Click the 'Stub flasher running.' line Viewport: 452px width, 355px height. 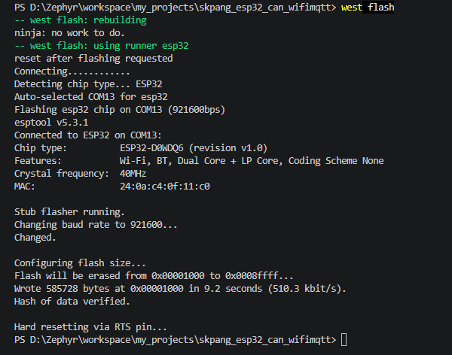coord(69,212)
